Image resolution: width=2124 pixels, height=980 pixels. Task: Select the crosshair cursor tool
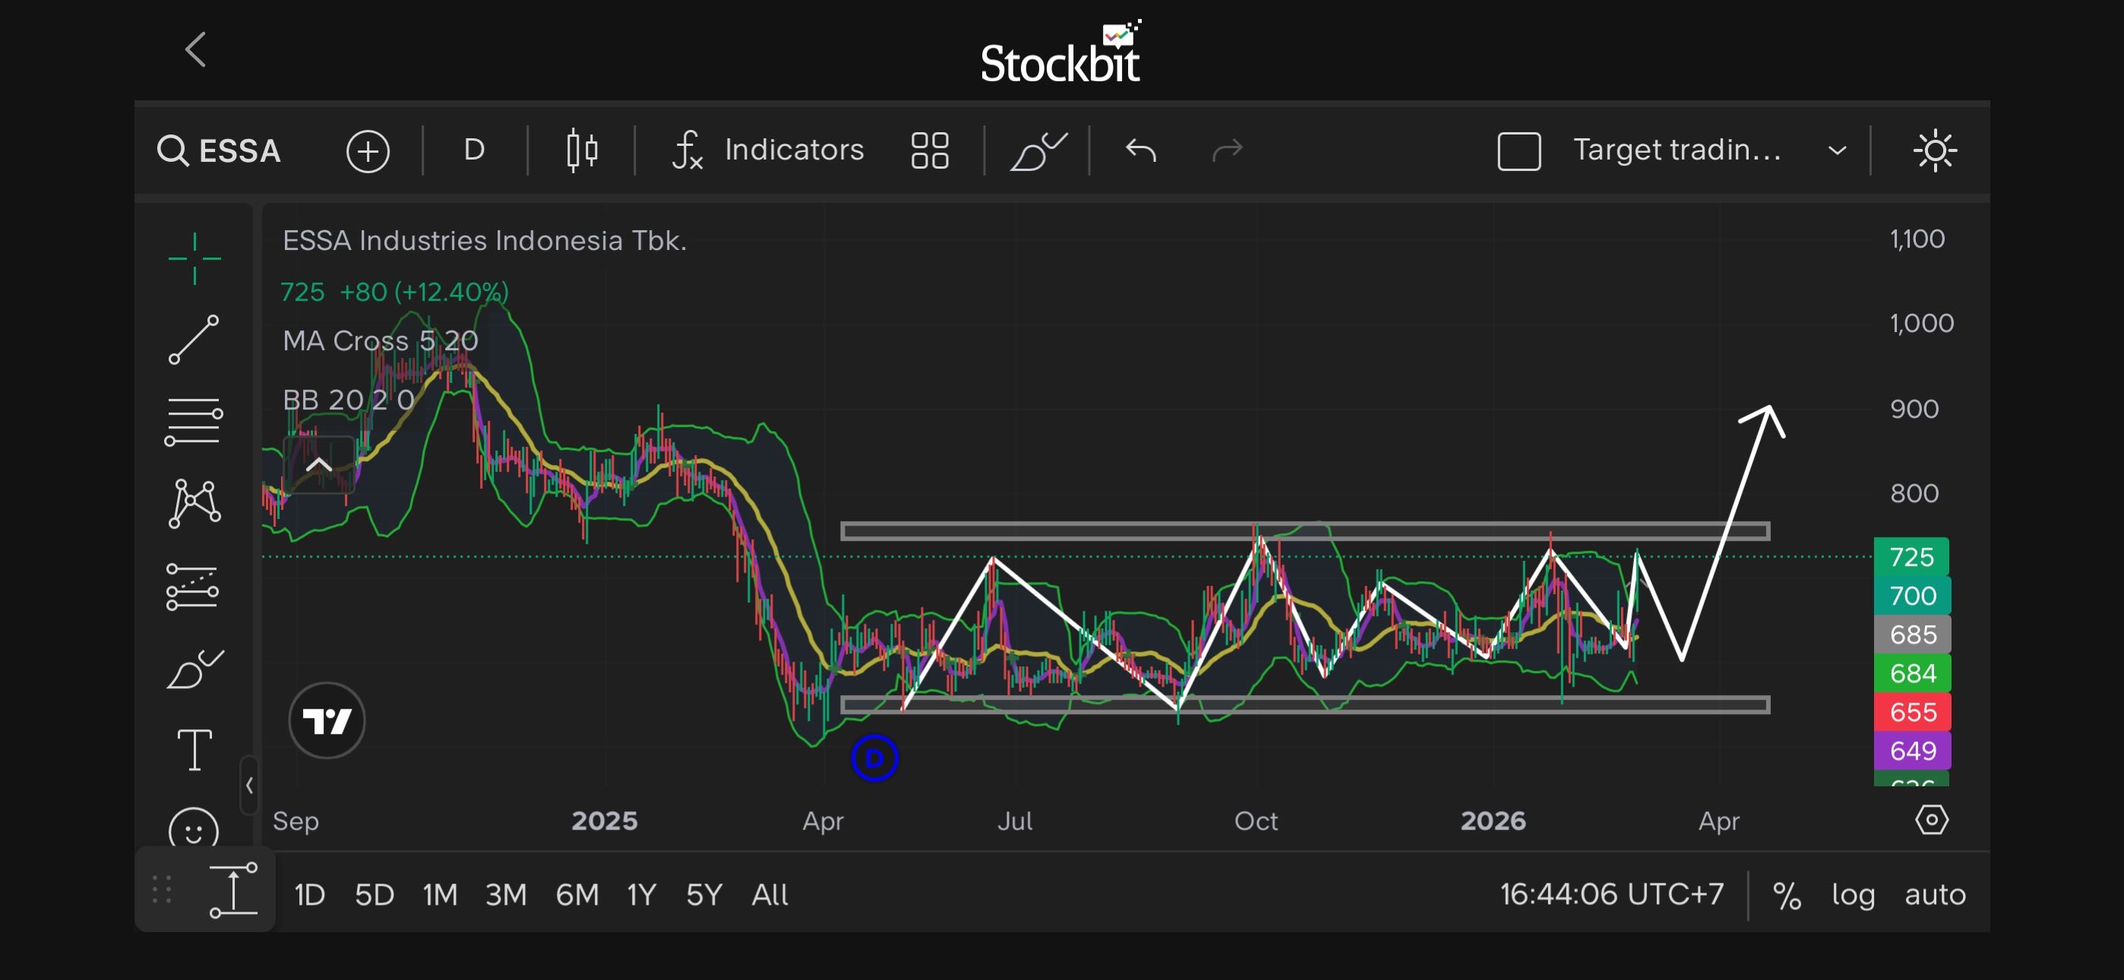pyautogui.click(x=194, y=258)
